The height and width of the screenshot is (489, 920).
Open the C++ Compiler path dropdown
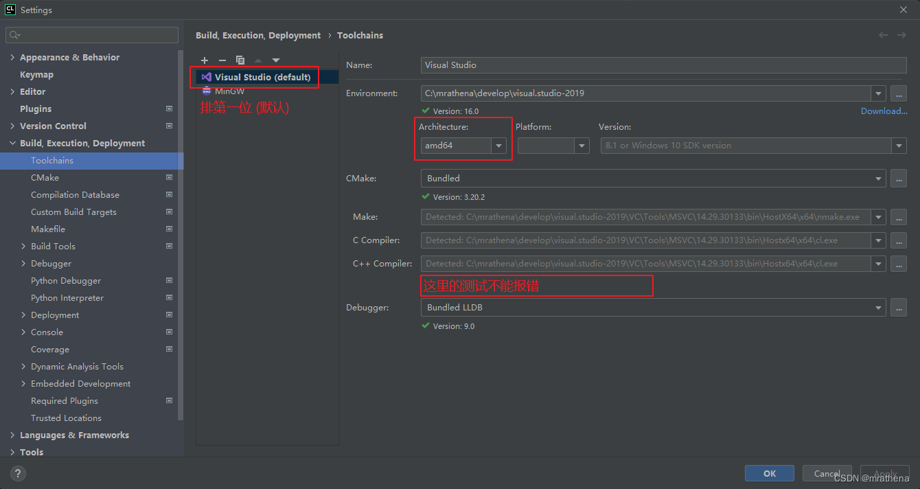[x=878, y=264]
